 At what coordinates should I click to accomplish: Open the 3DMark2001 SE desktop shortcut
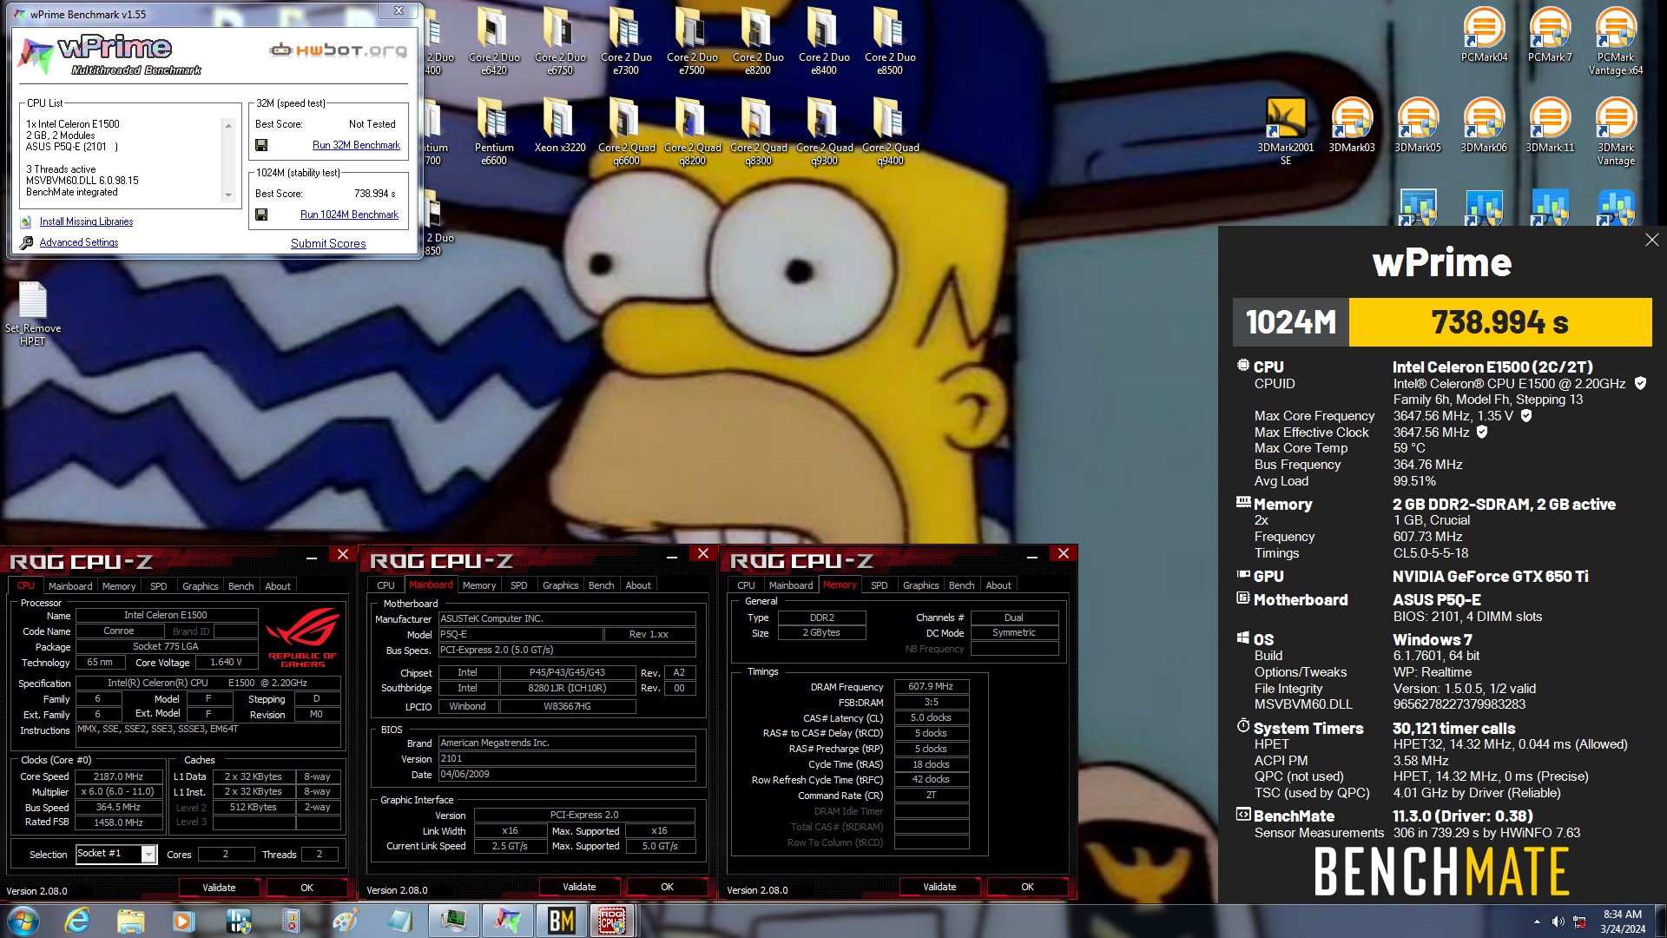pos(1286,131)
